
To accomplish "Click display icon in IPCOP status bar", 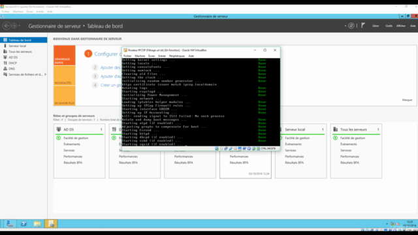I will tap(240, 149).
